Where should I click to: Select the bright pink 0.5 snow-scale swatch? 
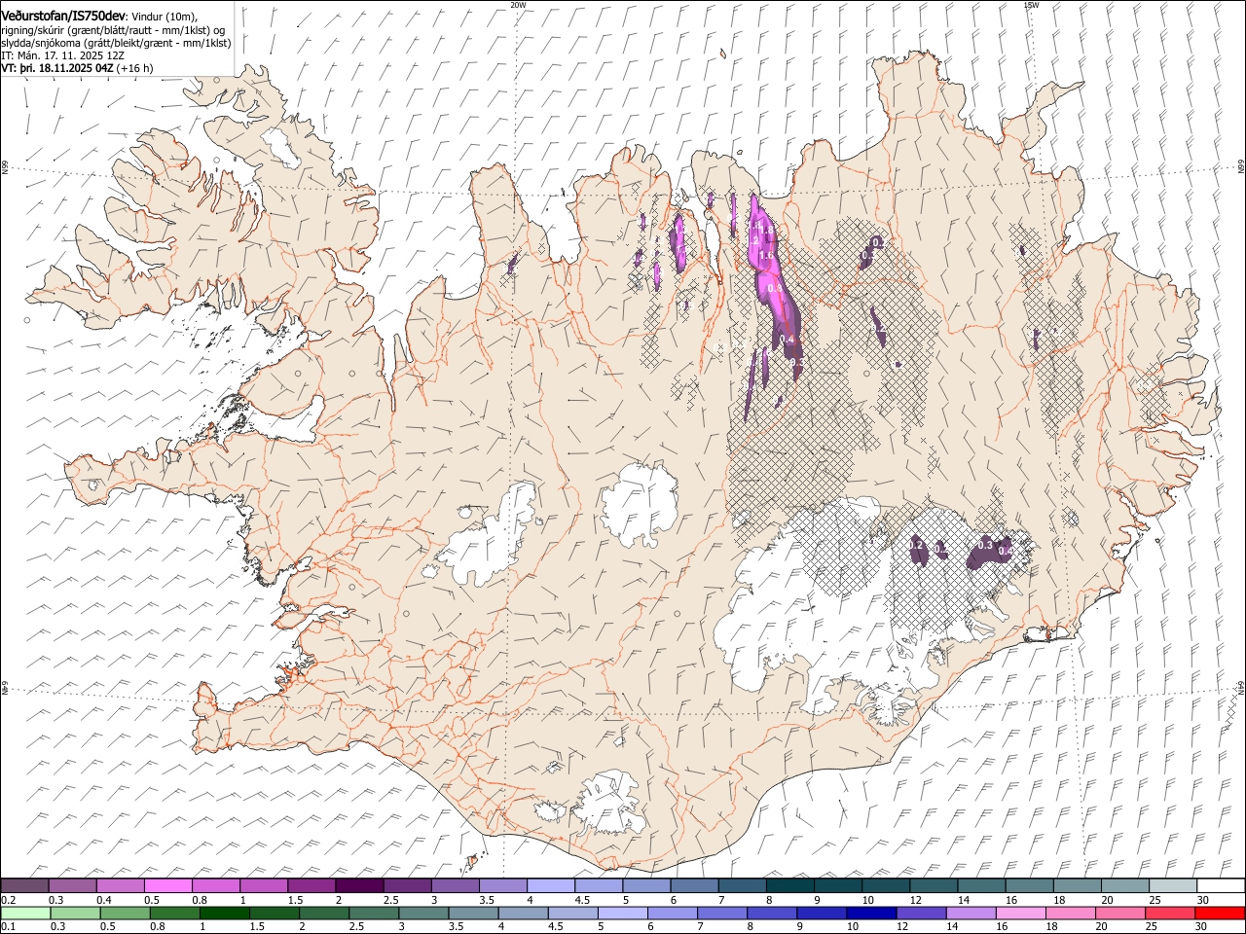(x=168, y=886)
